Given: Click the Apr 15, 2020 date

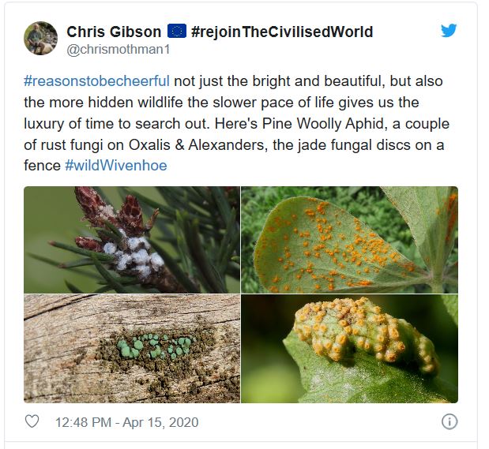Looking at the screenshot, I should click(x=160, y=422).
